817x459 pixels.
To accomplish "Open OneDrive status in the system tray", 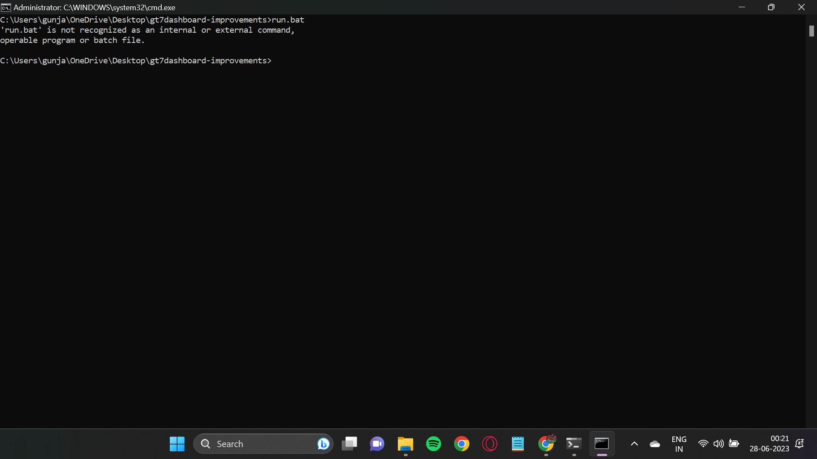I will click(655, 443).
